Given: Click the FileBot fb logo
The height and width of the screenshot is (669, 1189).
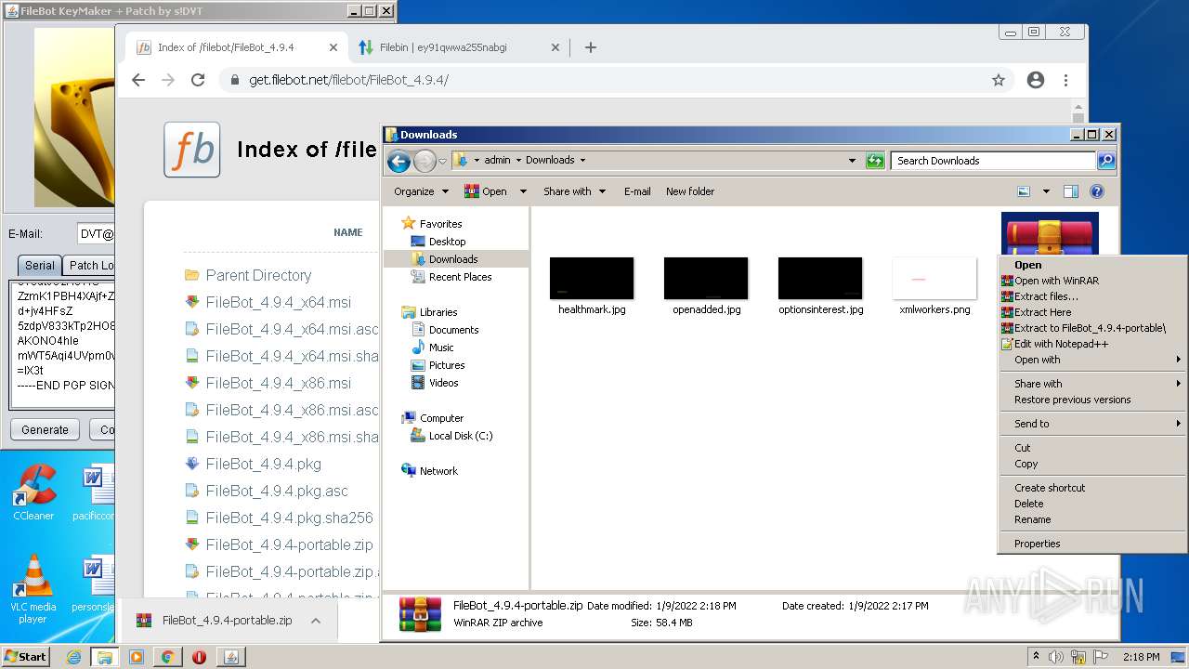Looking at the screenshot, I should pos(192,150).
